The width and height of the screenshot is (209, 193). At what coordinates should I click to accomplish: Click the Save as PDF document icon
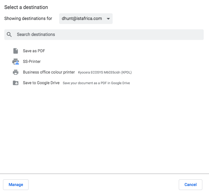point(16,51)
